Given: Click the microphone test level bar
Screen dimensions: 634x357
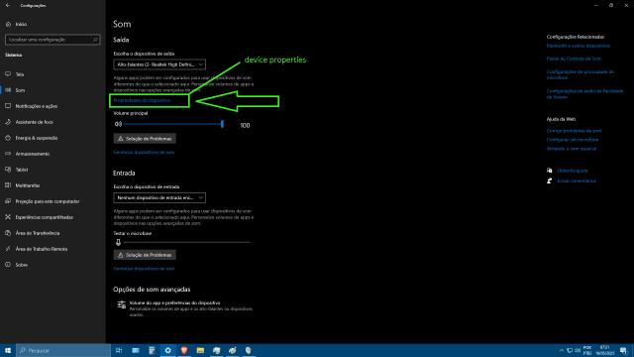Looking at the screenshot, I should tap(187, 242).
